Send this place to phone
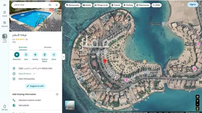 [x=44, y=57]
